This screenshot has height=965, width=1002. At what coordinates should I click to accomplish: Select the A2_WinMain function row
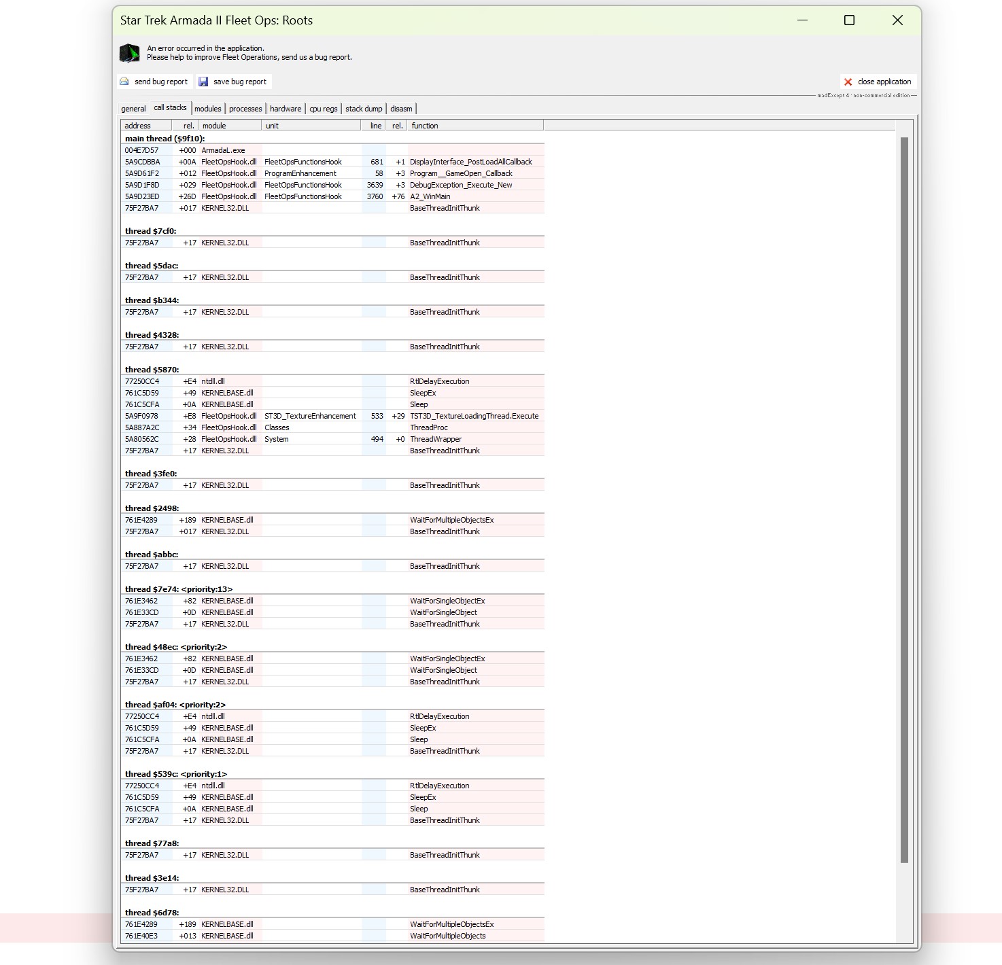pos(332,196)
